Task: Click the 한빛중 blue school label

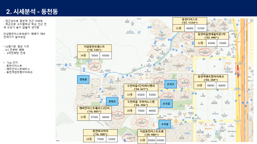Action: point(83,80)
